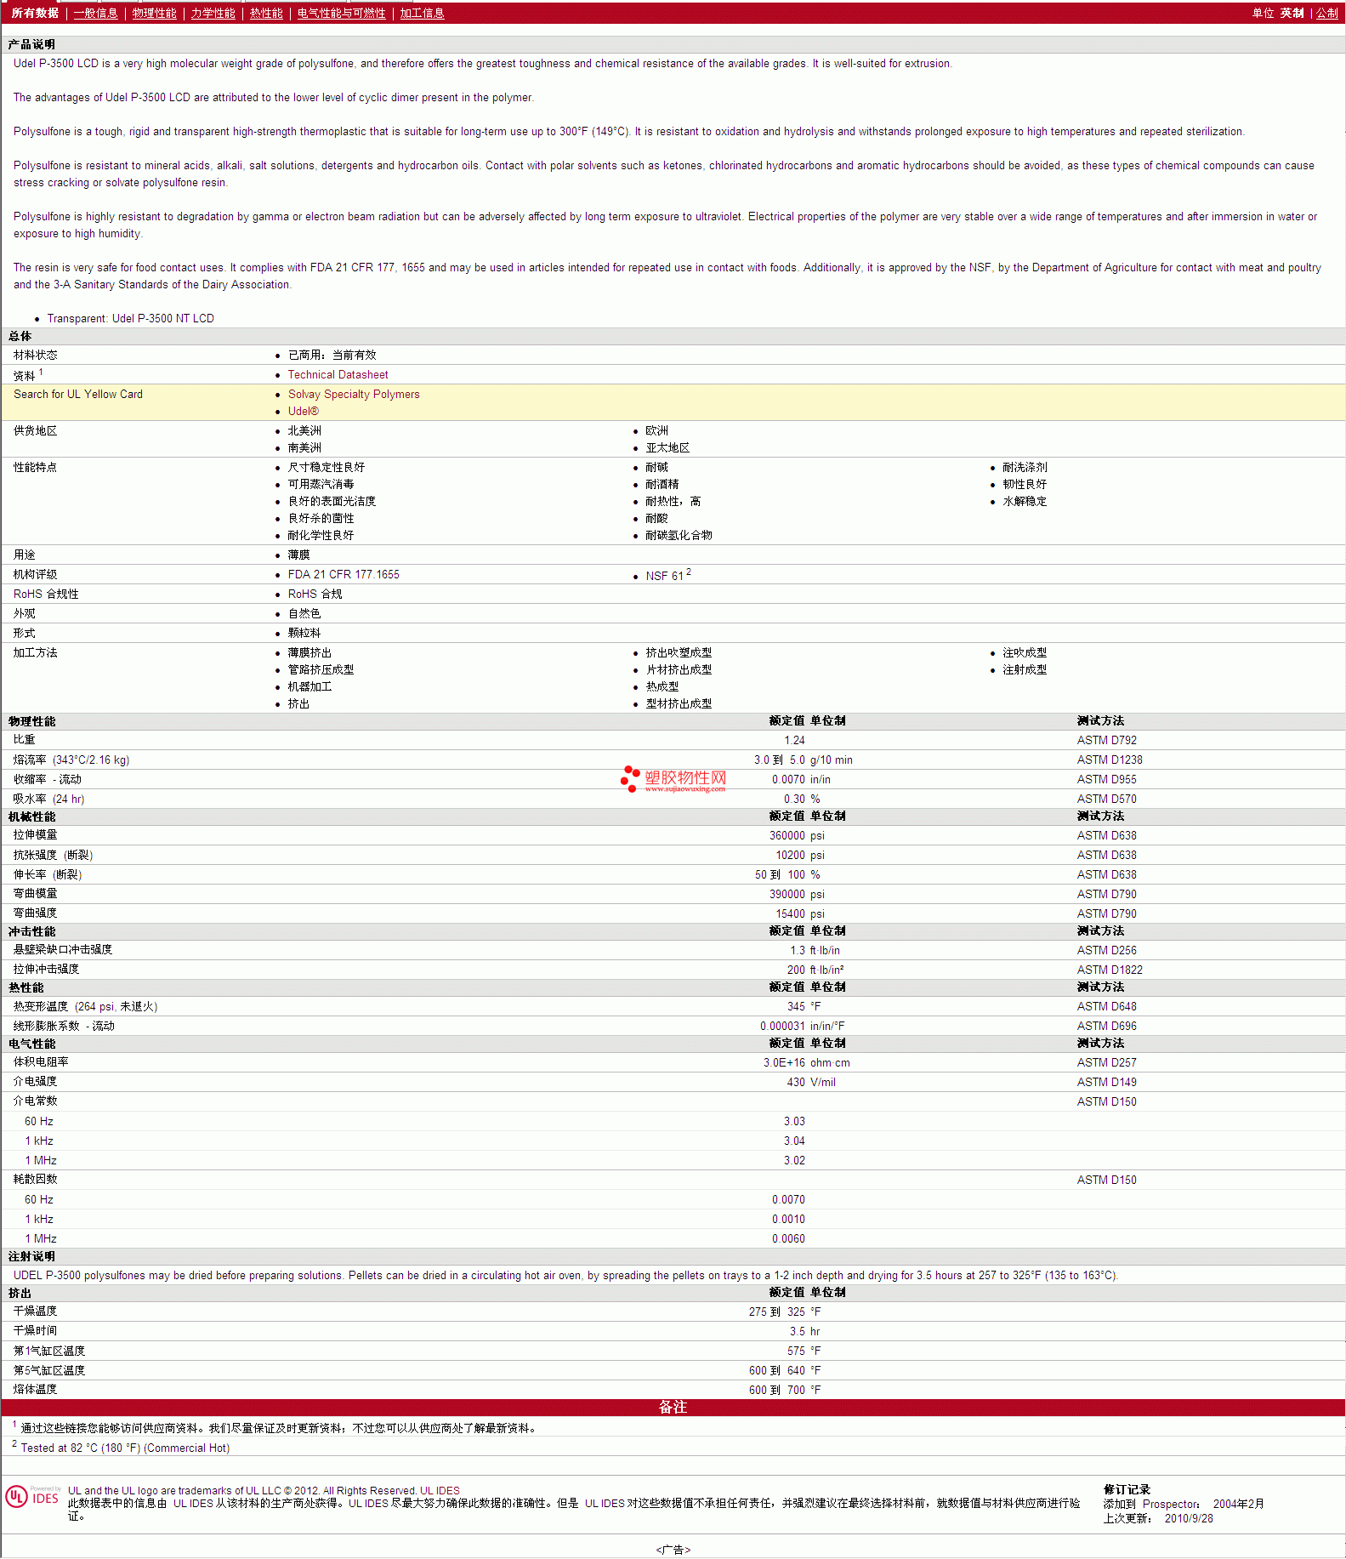Switch to the 一般信息 tab
The height and width of the screenshot is (1559, 1346).
(x=96, y=14)
